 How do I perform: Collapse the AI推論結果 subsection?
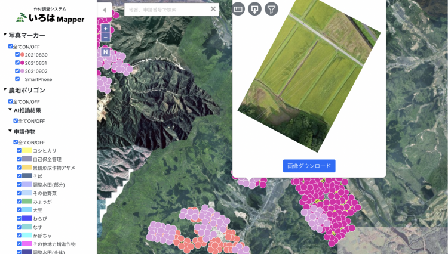[x=10, y=110]
